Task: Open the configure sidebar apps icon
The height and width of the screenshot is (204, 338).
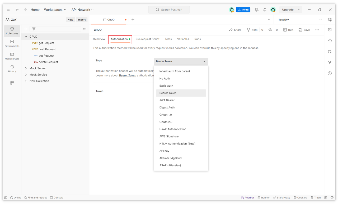Action: point(12,83)
